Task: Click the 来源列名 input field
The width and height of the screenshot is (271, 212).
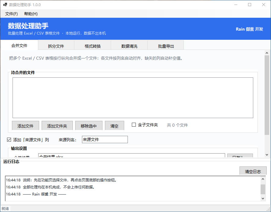Action: 105,139
